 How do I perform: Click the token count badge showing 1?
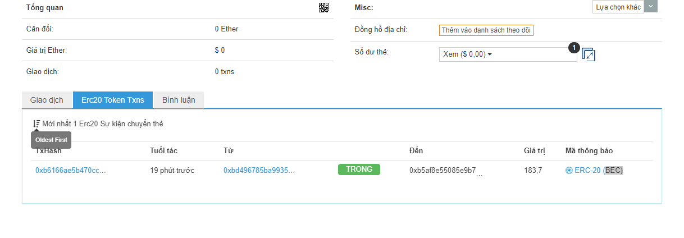573,48
